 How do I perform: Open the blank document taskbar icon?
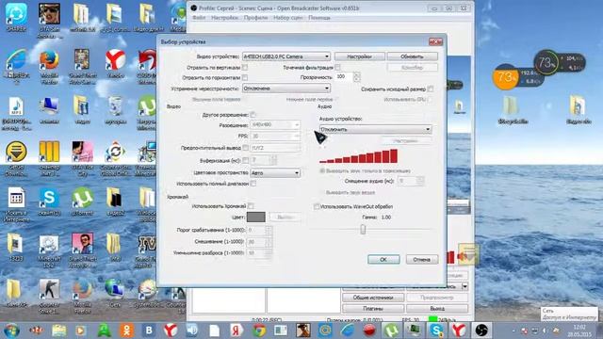tap(214, 331)
